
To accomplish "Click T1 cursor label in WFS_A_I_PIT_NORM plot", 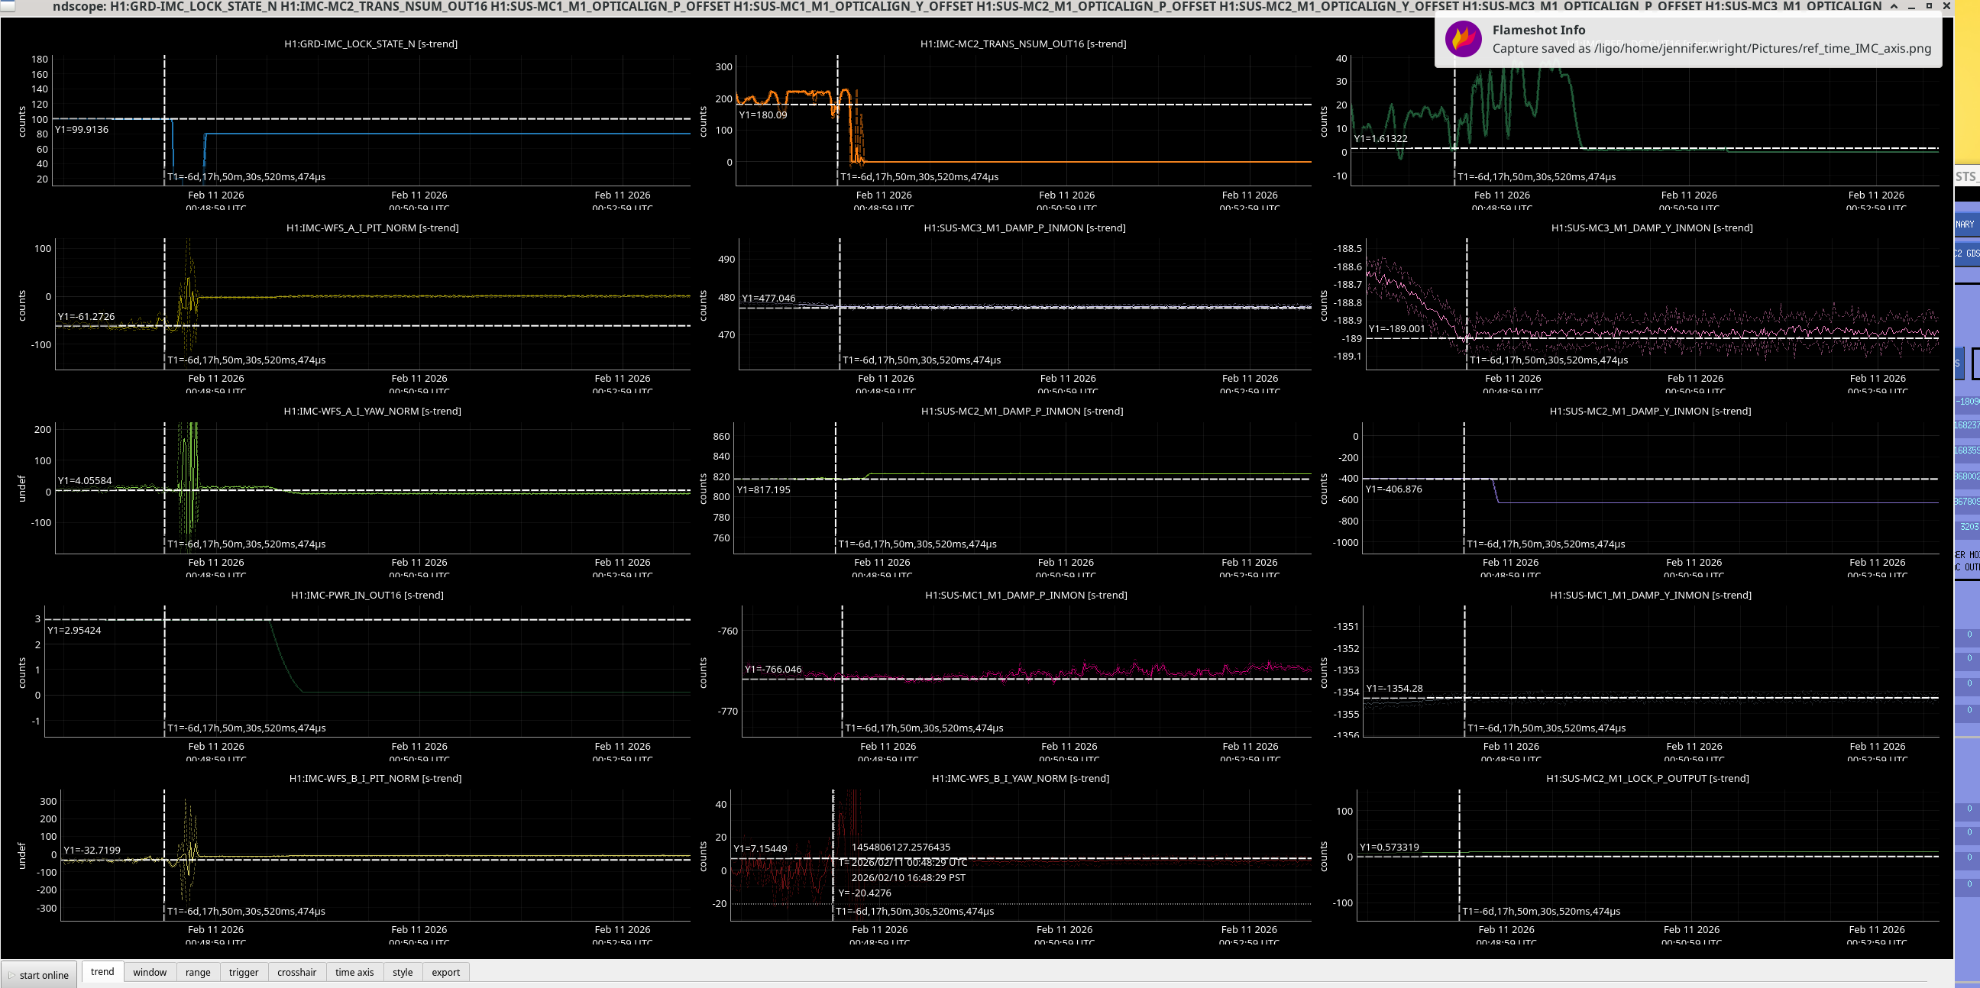I will click(x=246, y=360).
